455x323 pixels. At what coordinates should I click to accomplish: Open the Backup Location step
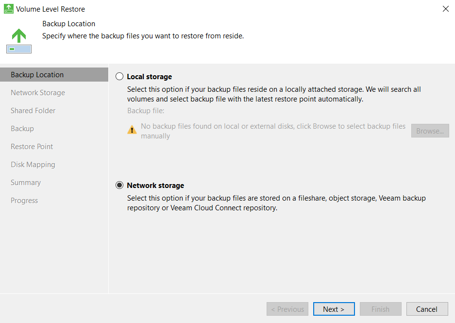point(37,75)
